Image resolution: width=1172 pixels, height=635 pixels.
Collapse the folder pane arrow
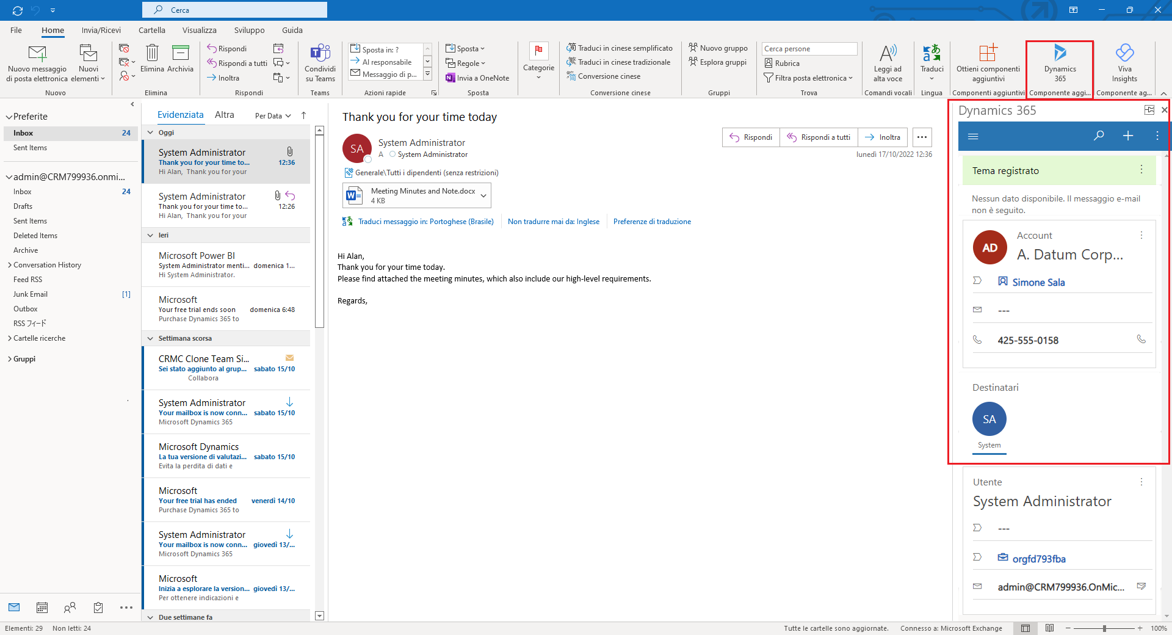click(x=132, y=104)
